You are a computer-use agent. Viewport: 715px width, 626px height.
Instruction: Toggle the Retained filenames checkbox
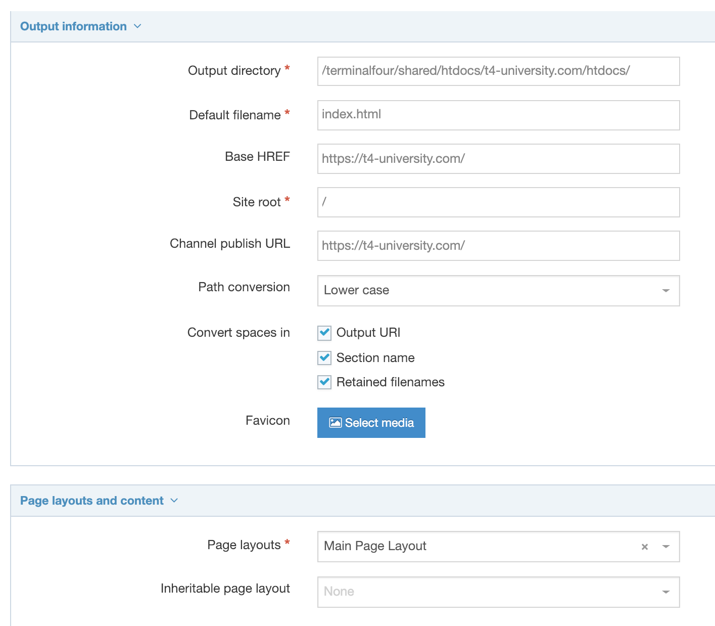tap(324, 382)
